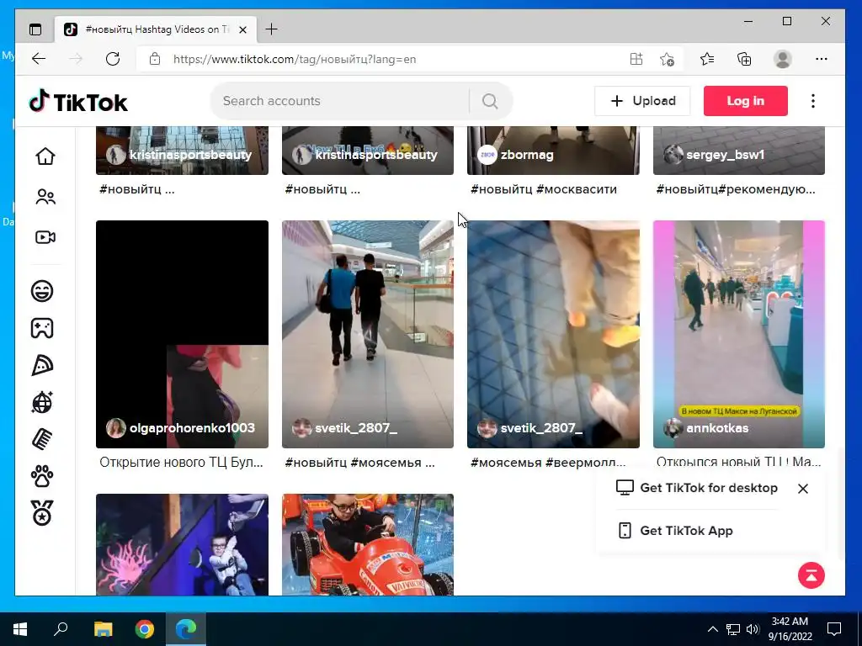Click caption '#моясемья #веермолл...'

click(548, 463)
